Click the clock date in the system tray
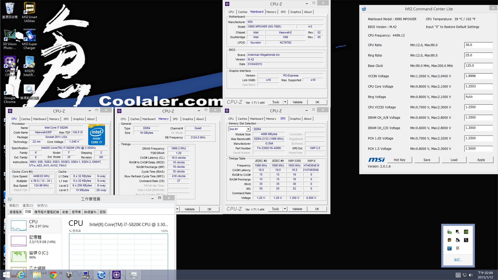Viewport: 498px width, 280px height. pos(485,275)
